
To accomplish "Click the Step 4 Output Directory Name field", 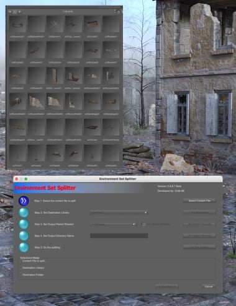I will pos(119,235).
